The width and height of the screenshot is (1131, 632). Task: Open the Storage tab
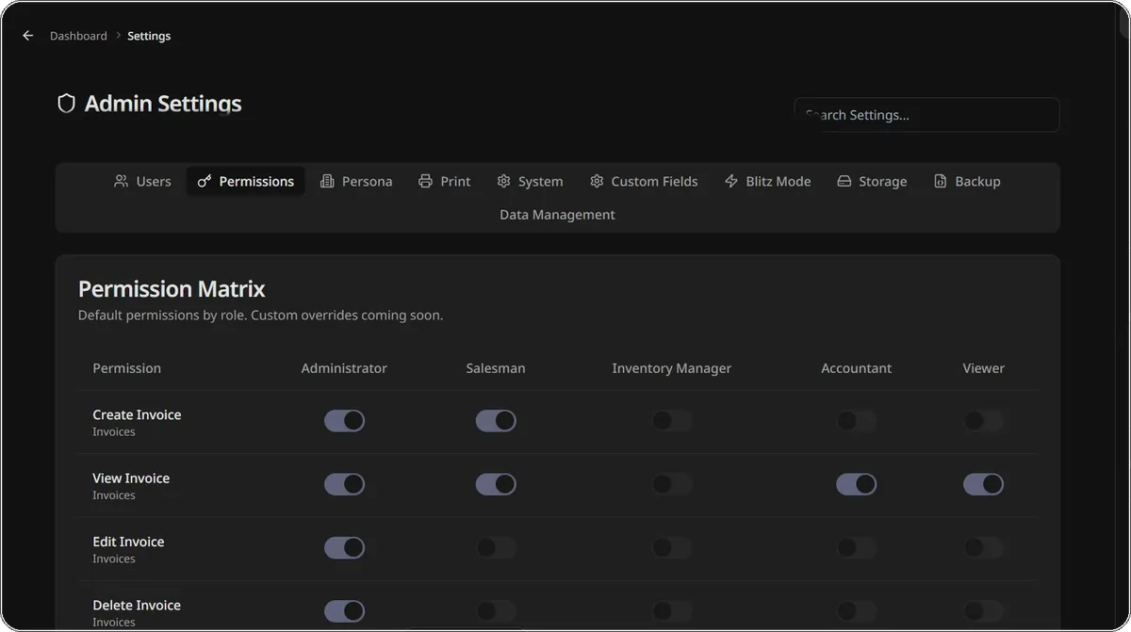tap(872, 181)
